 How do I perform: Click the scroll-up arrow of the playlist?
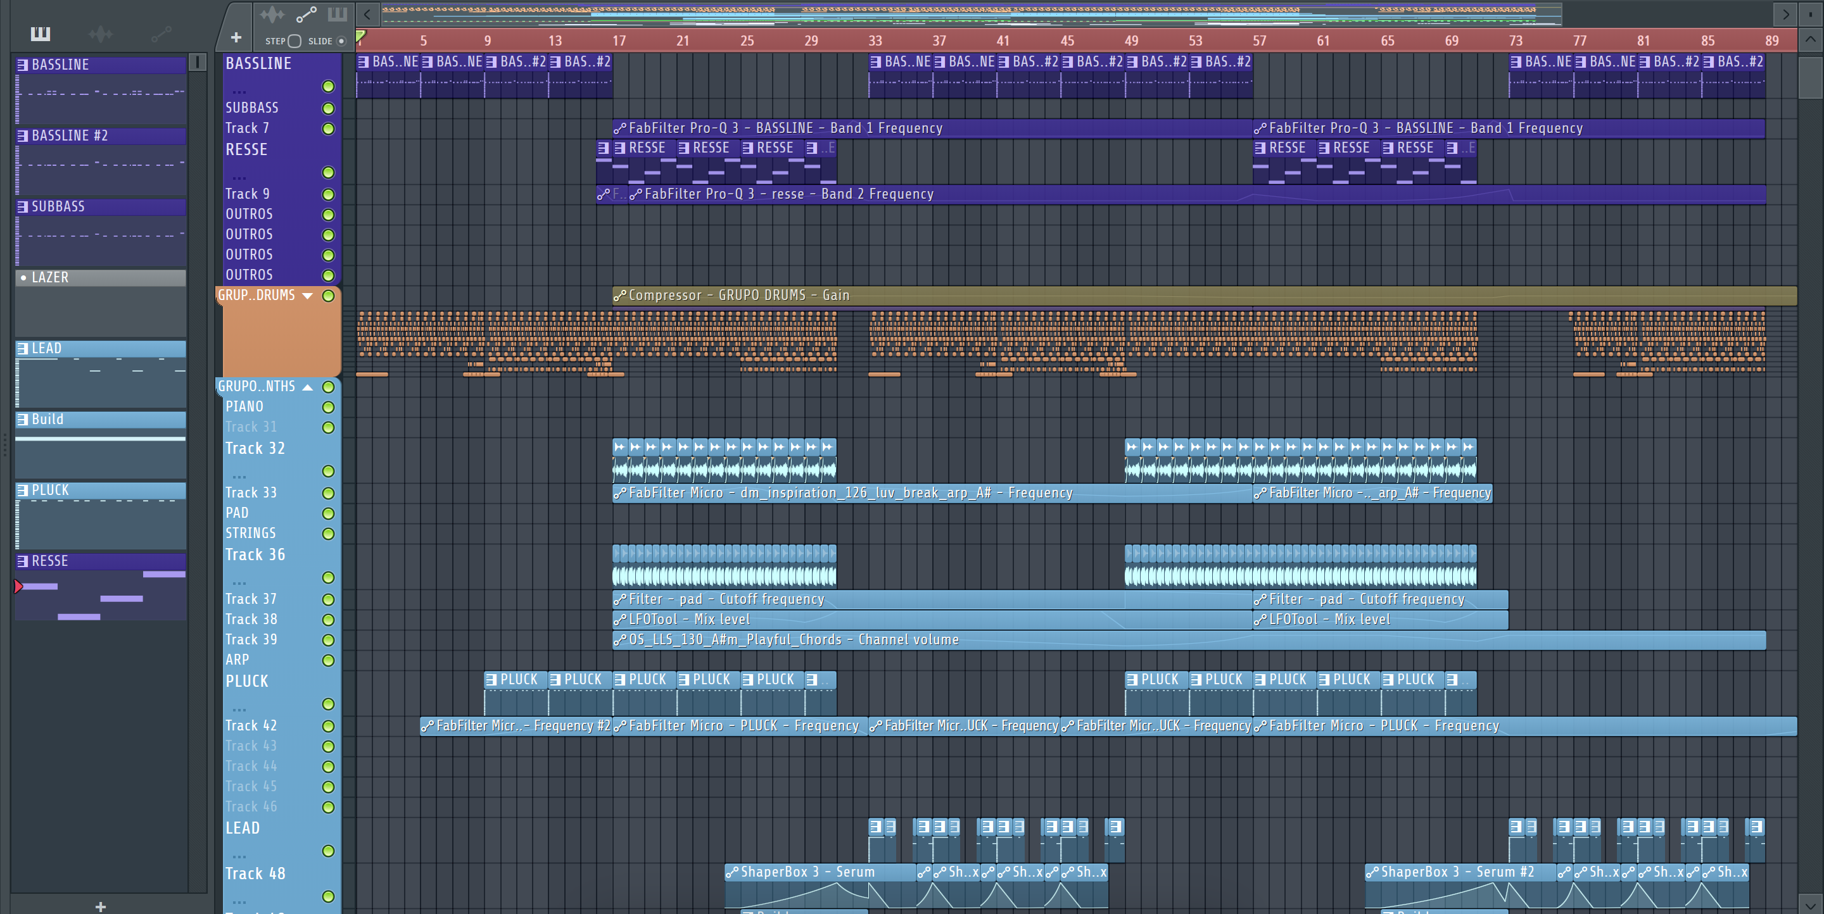[x=1810, y=40]
